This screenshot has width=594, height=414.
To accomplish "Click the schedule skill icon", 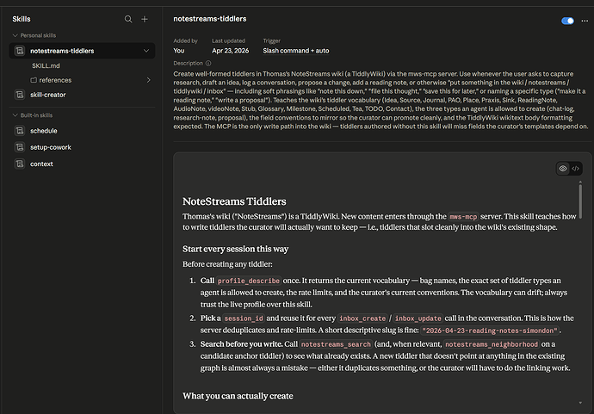I will pos(20,131).
